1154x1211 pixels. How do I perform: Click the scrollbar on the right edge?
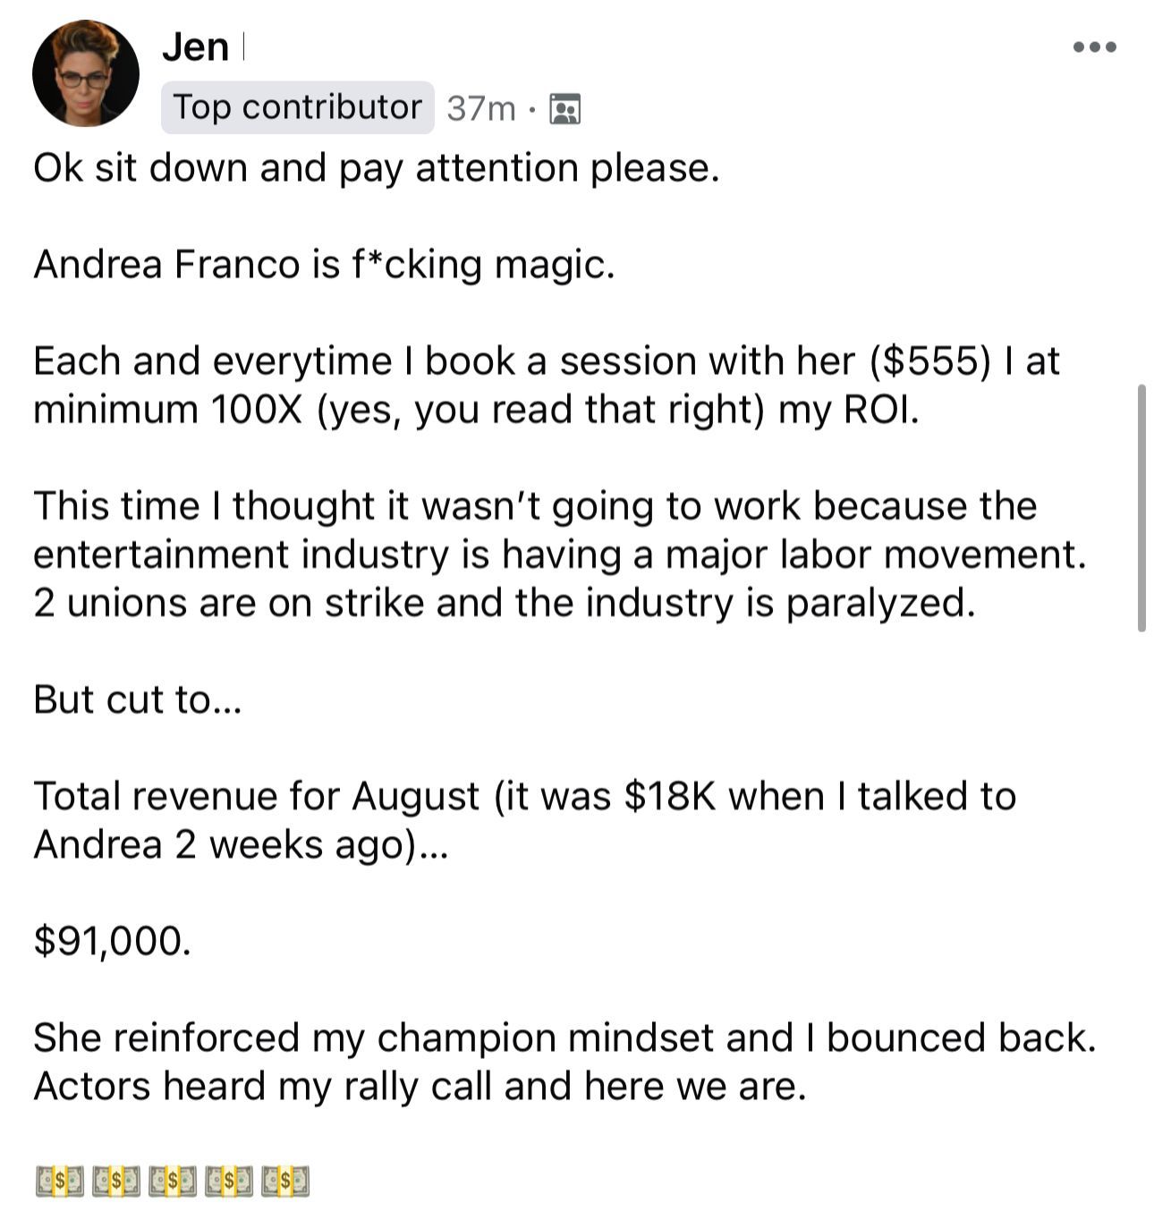(1141, 507)
